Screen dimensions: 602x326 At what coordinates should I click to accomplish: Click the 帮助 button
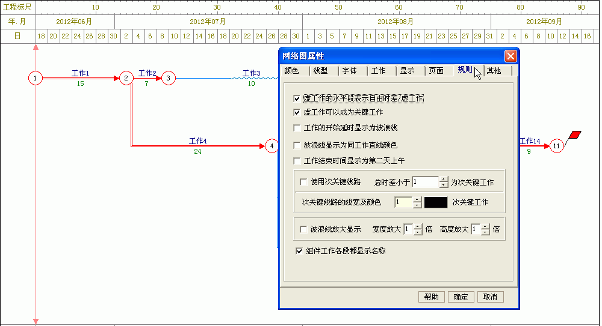(x=431, y=297)
